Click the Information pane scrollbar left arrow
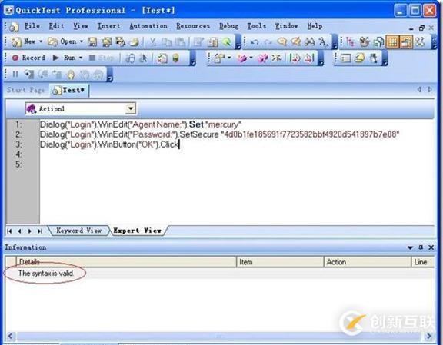Viewport: 443px width, 345px height. [x=10, y=337]
